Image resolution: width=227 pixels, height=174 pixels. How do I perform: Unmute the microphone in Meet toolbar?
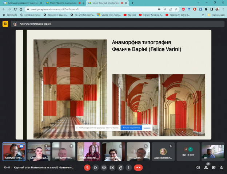click(x=87, y=167)
